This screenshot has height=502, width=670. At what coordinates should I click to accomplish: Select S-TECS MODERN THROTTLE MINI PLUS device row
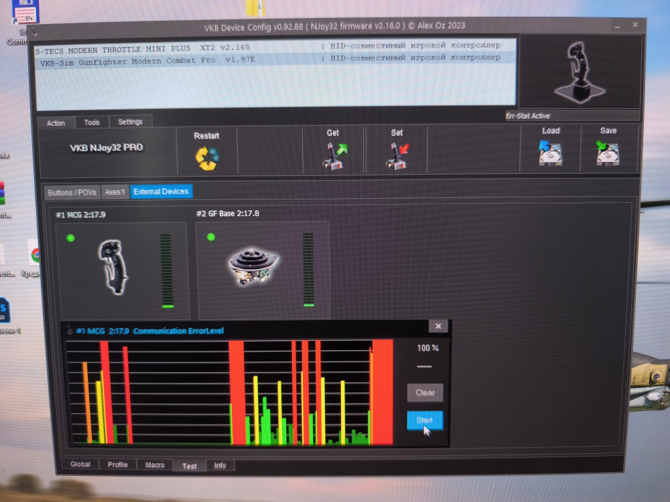275,48
